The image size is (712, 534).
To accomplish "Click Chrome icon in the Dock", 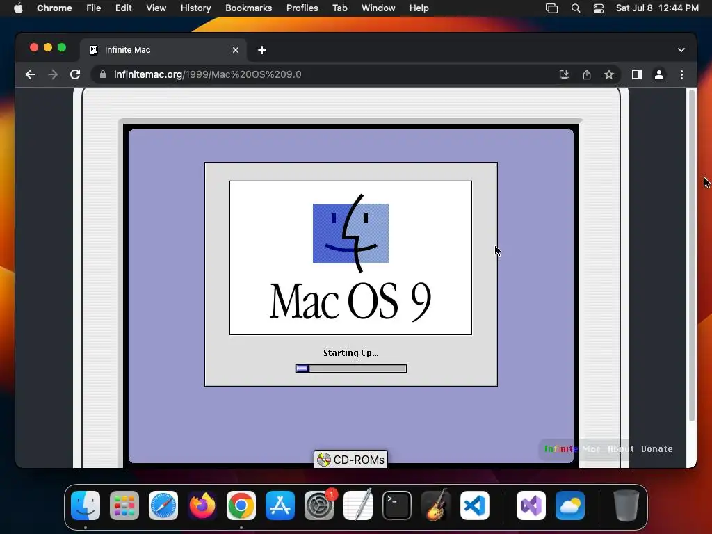I will [x=241, y=505].
